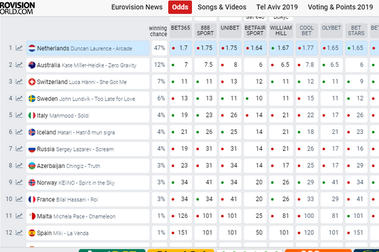
Task: Click Netherlands WILLIAM HILL odds 1.67
Action: click(x=281, y=48)
